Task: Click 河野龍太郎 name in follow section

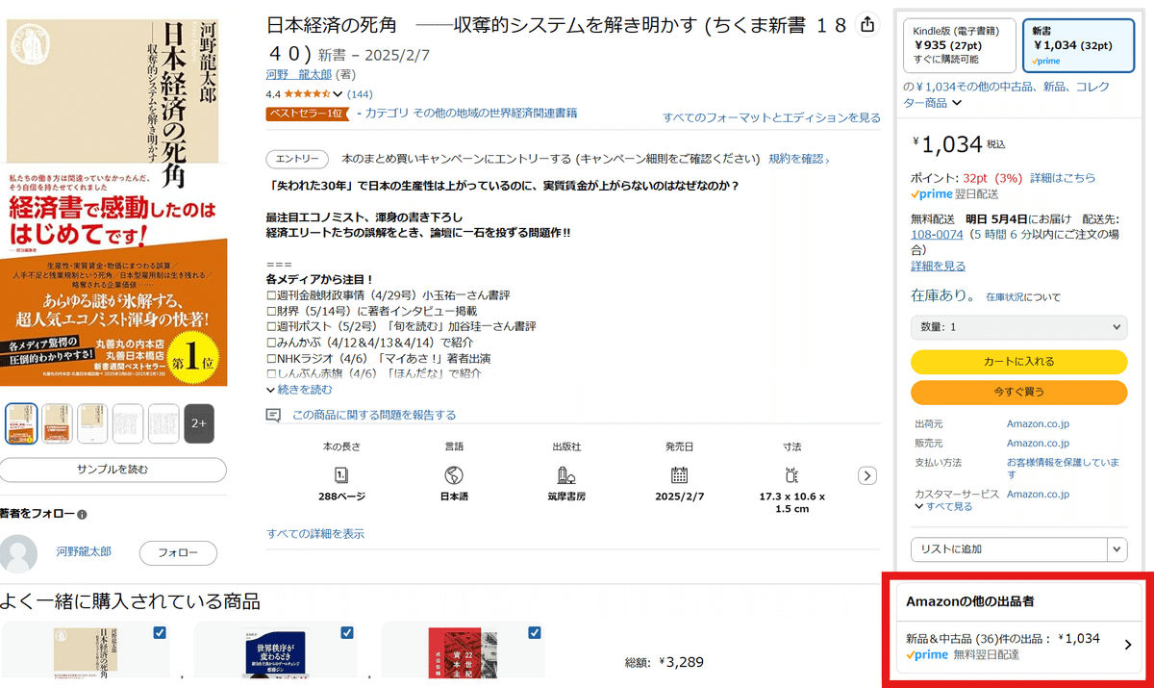Action: click(x=84, y=551)
